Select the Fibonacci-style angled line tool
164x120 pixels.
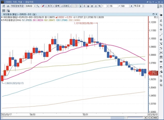tap(161, 44)
